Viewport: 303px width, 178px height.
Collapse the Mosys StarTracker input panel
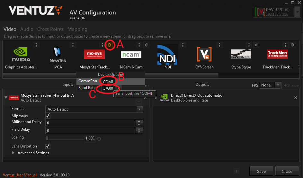pos(6,97)
